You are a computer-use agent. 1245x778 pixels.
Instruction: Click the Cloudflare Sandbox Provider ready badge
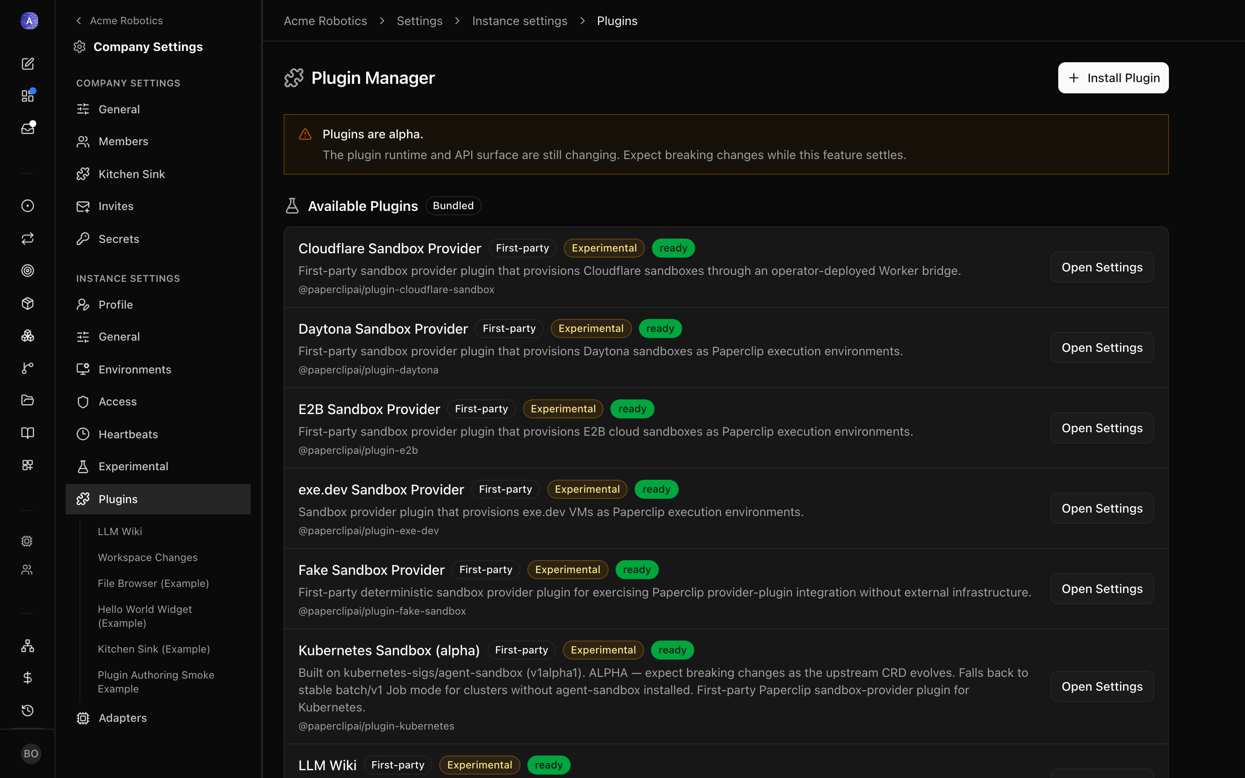674,248
